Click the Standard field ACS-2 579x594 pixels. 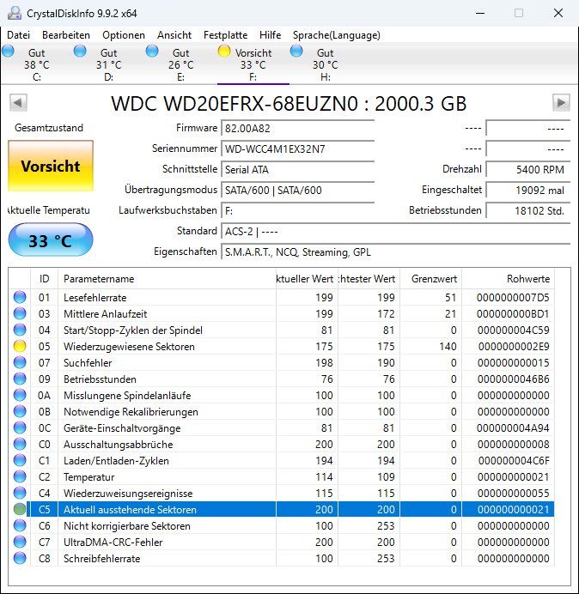[395, 232]
